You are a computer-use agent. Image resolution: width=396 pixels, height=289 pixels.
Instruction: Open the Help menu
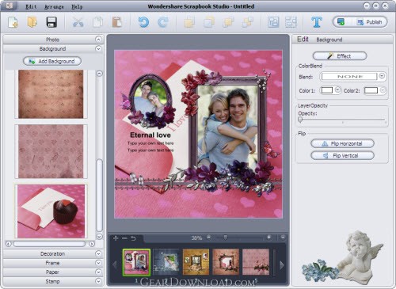77,7
